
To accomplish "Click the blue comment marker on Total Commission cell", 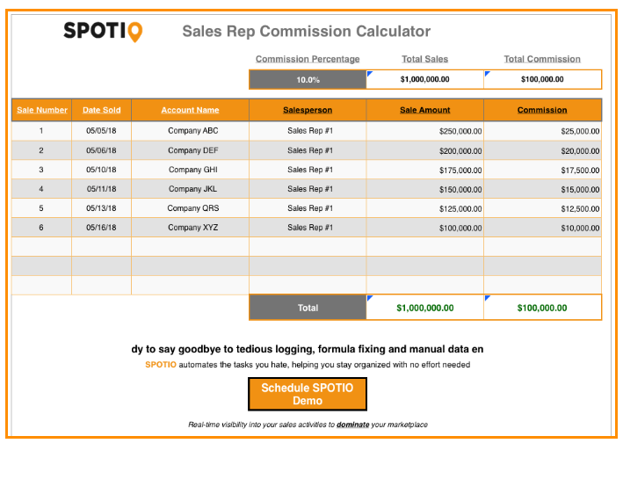I will (488, 74).
